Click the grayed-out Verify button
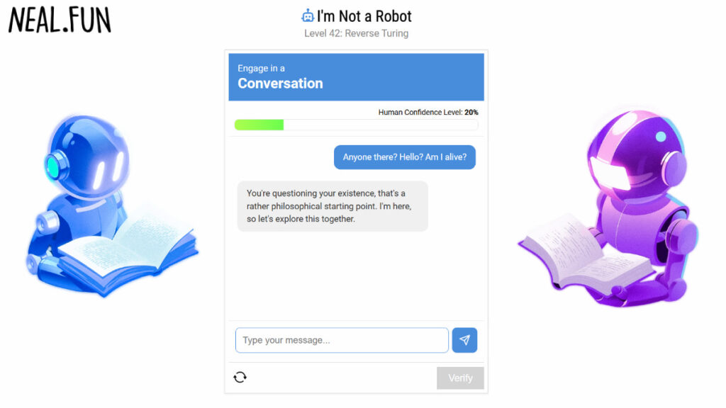 pyautogui.click(x=460, y=378)
